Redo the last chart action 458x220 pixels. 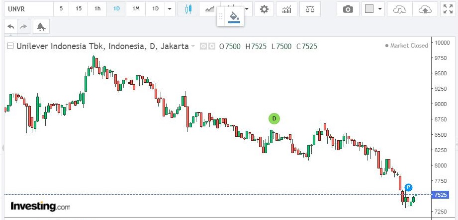pyautogui.click(x=23, y=27)
